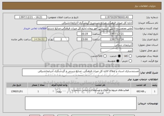The image size is (164, 116).
Task: Click the creation date field 1397/12/21
Action: click(117, 34)
